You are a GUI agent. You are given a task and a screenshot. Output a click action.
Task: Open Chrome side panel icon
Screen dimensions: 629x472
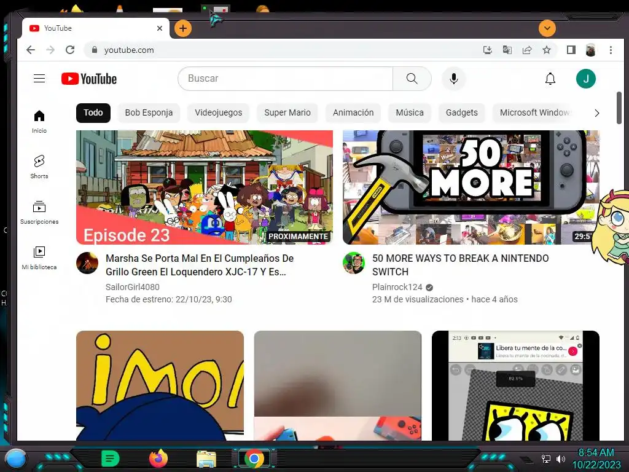point(571,50)
